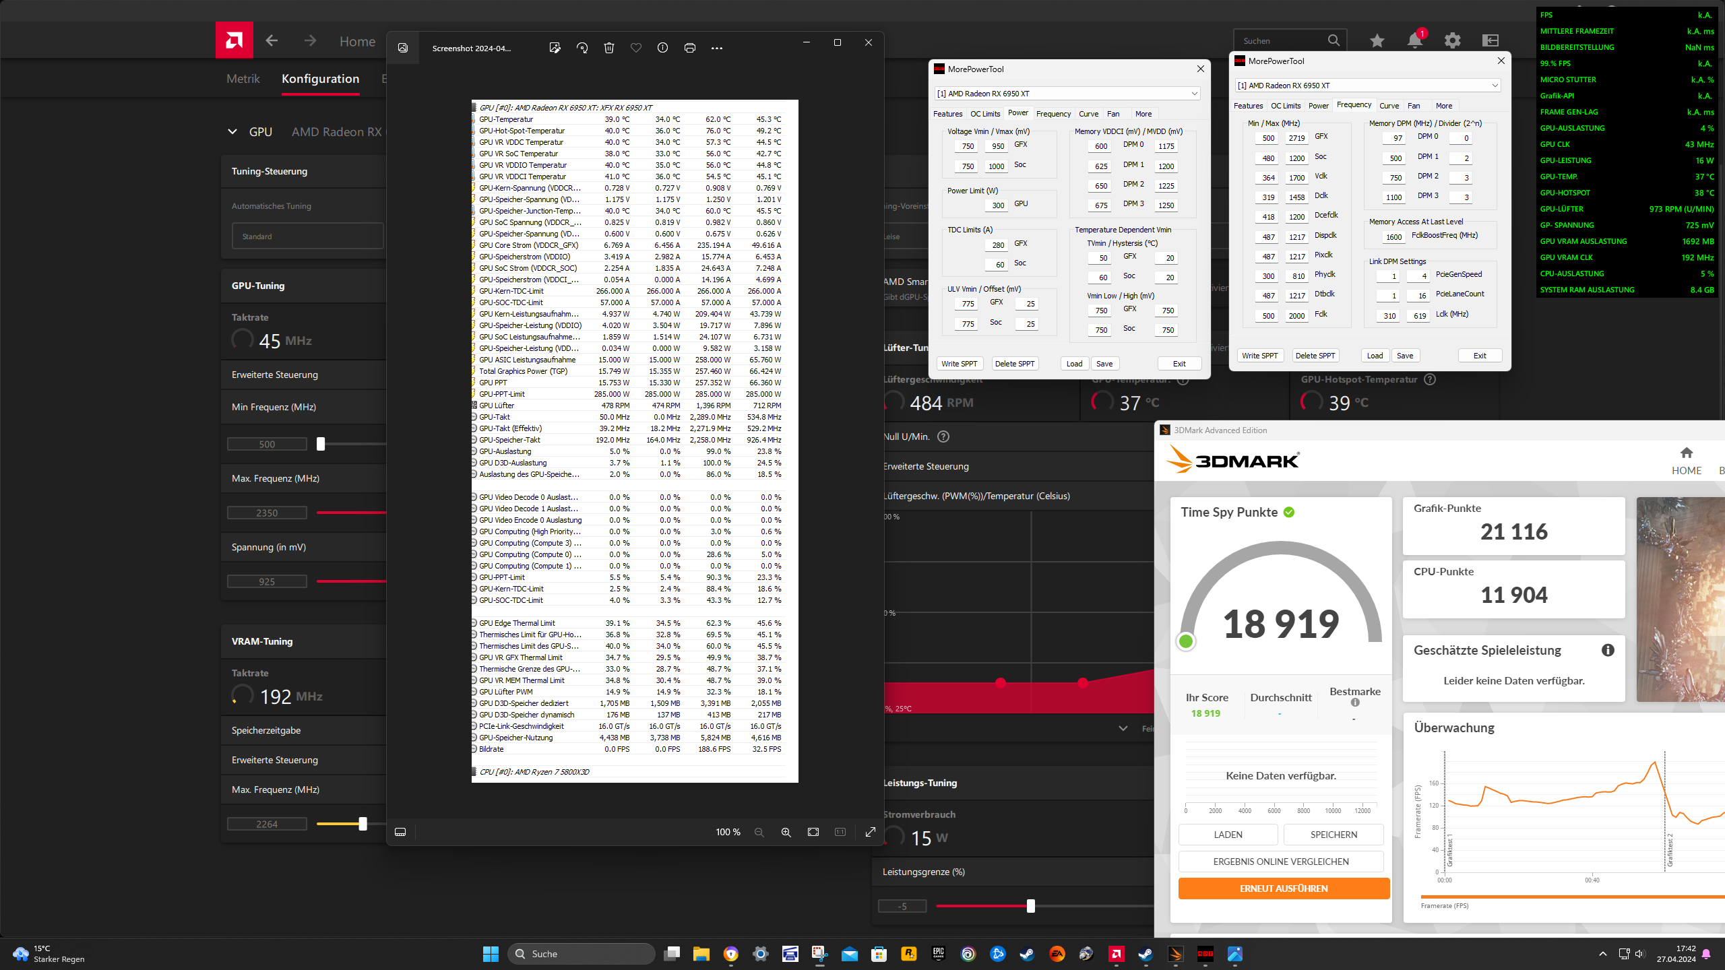Click Write SPPT in left MorePowerTool
Image resolution: width=1725 pixels, height=970 pixels.
(960, 364)
